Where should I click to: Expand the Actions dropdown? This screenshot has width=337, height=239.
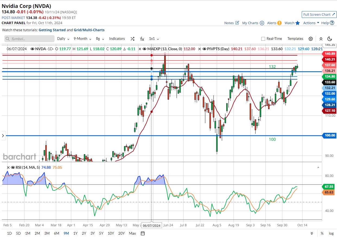[x=311, y=23]
